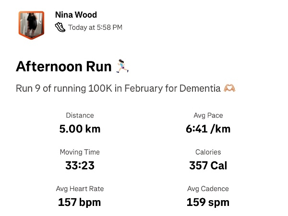
Task: Click the Avg Heart Rate label
Action: [80, 189]
